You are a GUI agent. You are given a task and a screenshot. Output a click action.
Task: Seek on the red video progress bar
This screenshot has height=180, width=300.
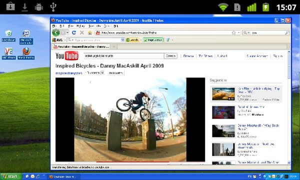point(132,162)
